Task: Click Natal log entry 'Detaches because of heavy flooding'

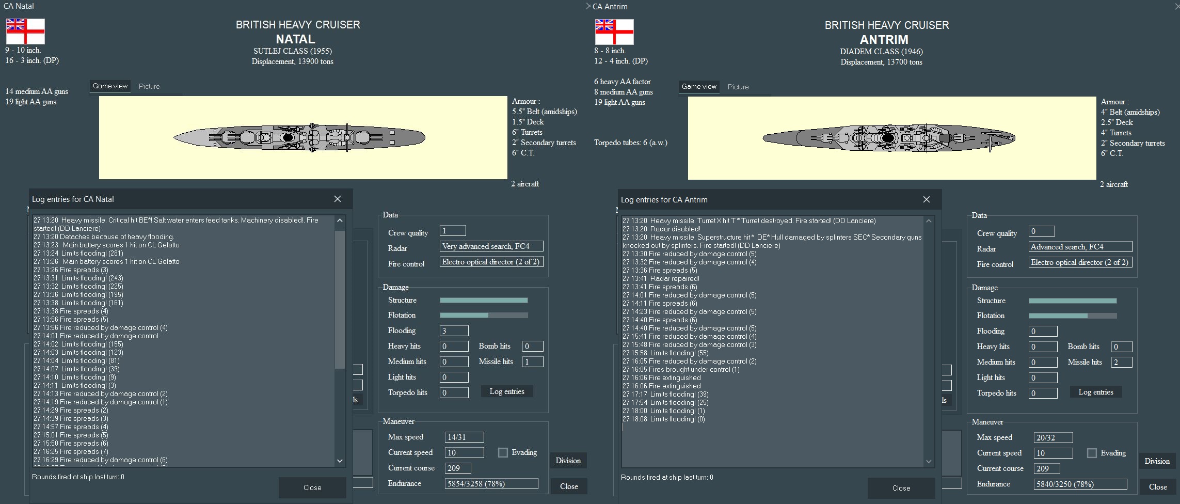Action: pos(104,237)
